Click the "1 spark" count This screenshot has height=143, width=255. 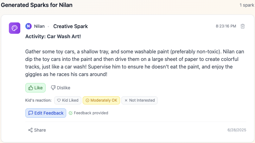[247, 5]
